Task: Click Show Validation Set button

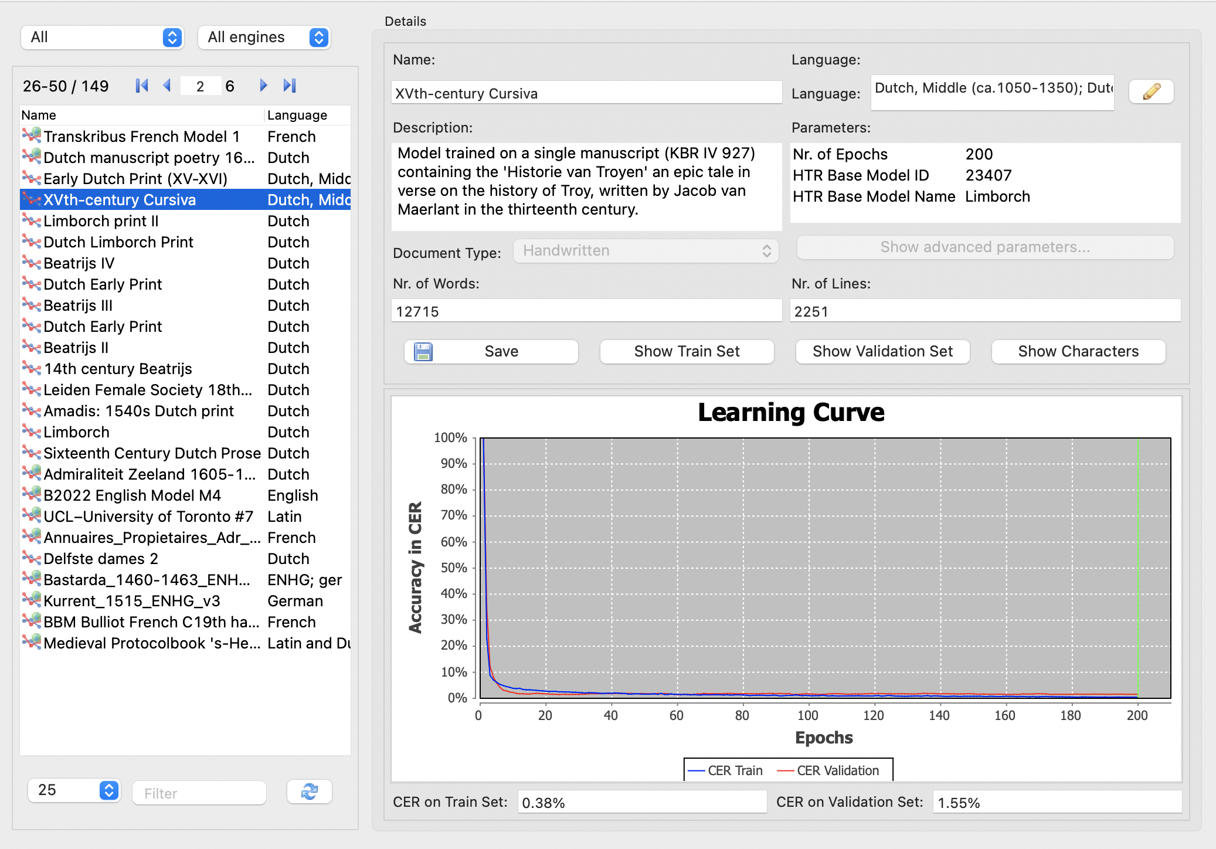Action: click(x=883, y=352)
